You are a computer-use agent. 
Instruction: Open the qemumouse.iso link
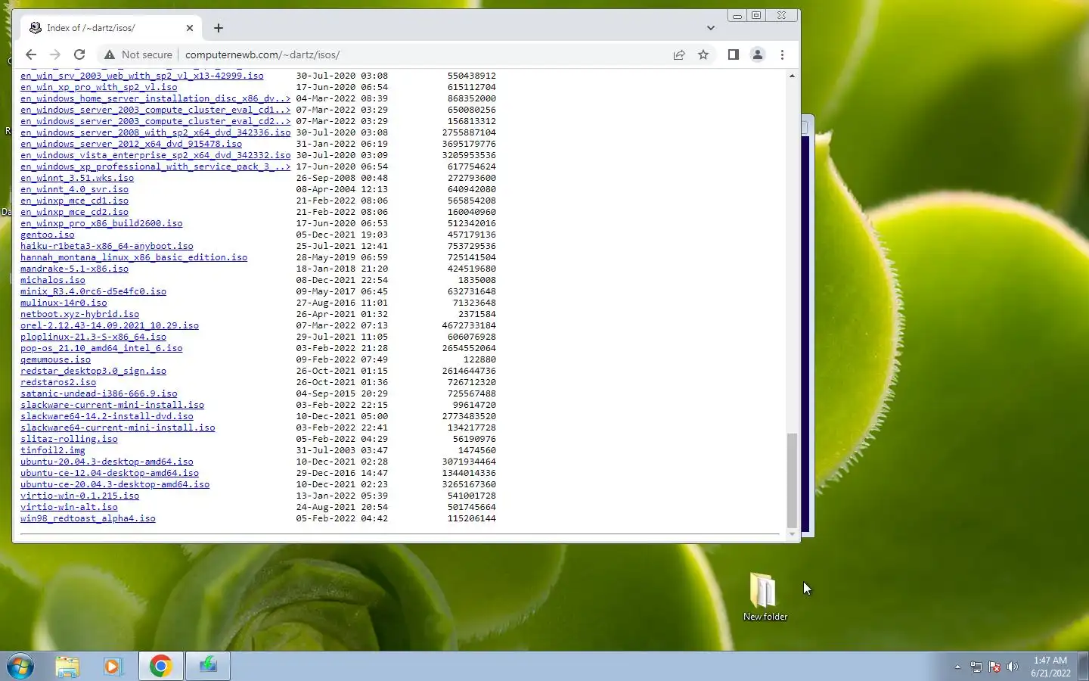coord(55,359)
